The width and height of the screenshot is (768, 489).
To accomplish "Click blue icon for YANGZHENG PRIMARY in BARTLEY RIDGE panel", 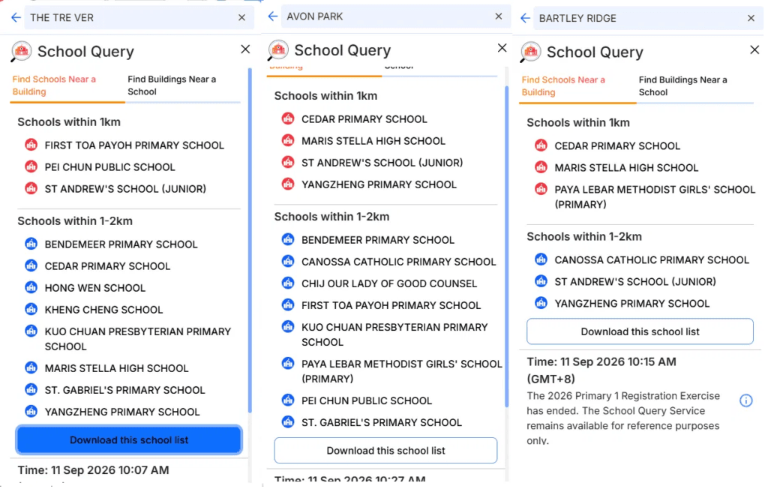I will tap(541, 303).
